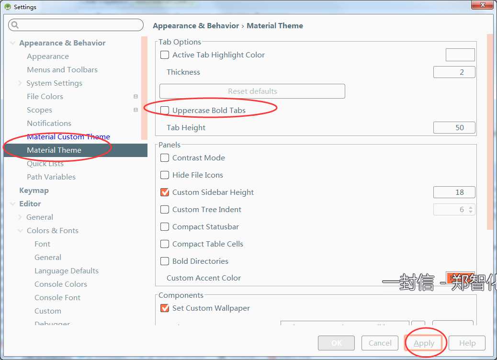Viewport: 497px width, 360px height.
Task: Enable Active Tab Highlight Color checkbox
Action: (x=165, y=55)
